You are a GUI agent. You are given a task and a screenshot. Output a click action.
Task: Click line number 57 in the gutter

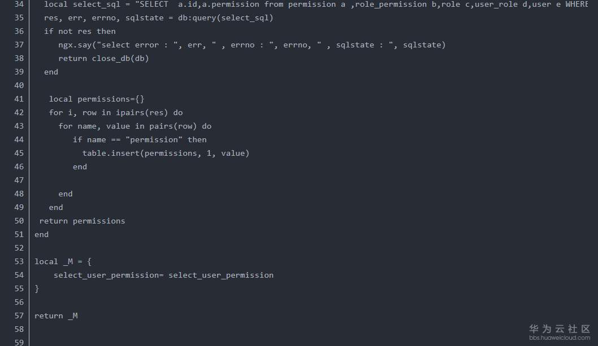coord(19,316)
